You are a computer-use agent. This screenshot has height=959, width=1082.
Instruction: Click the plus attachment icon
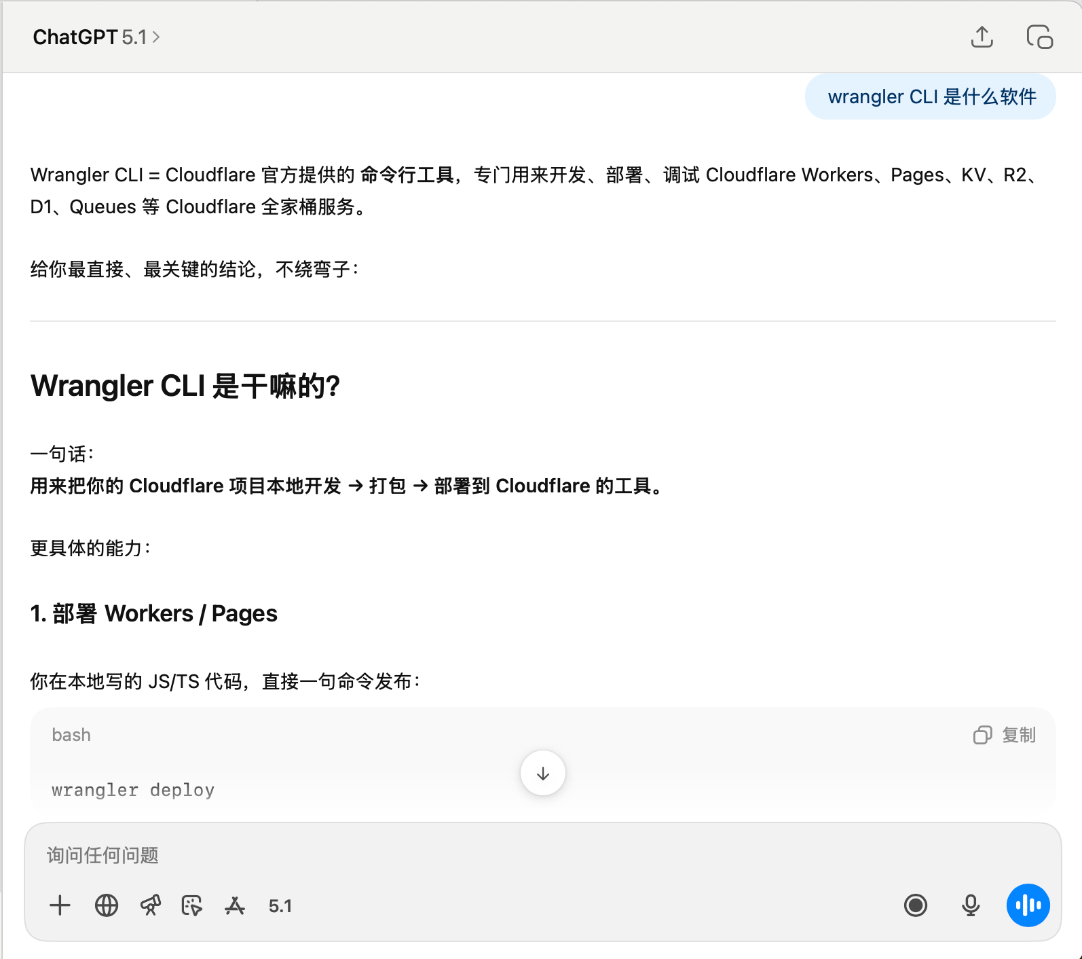tap(60, 905)
